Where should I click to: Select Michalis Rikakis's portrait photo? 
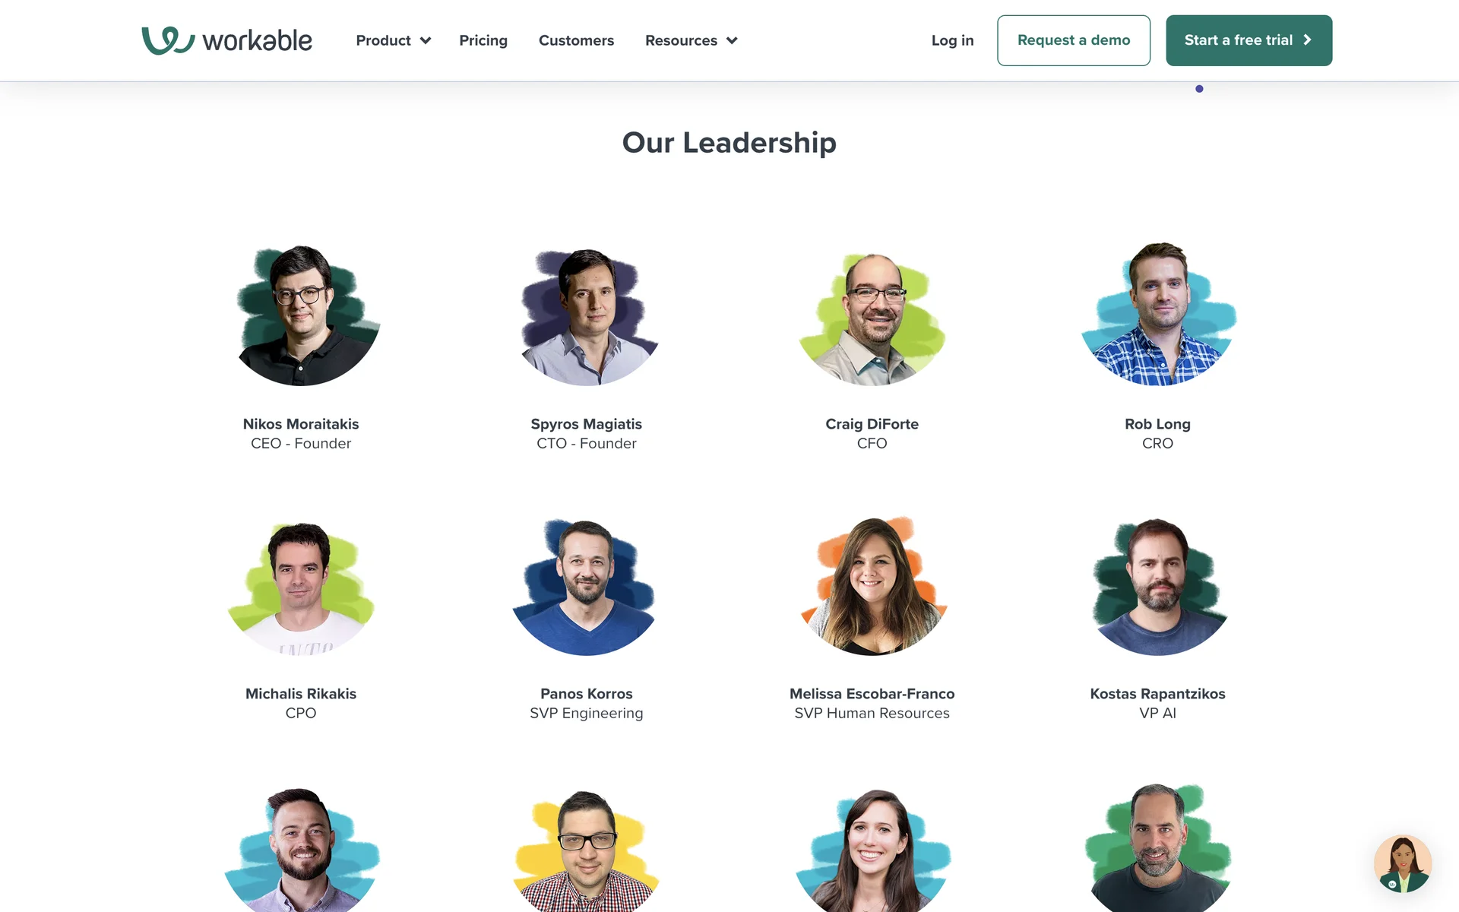coord(301,588)
